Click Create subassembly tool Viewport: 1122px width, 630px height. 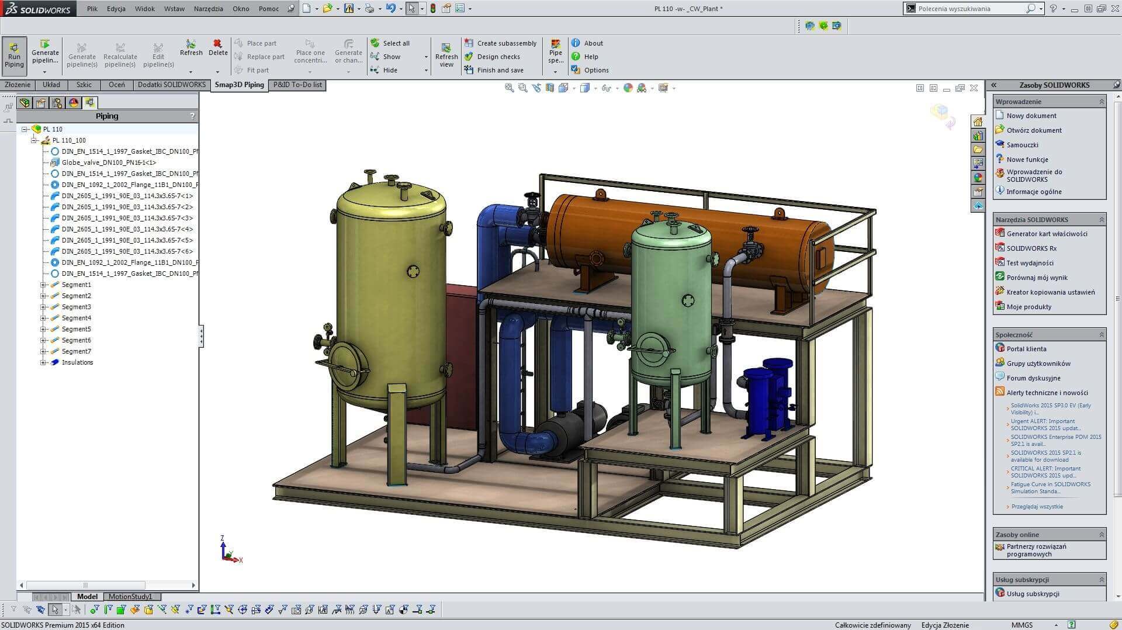point(501,43)
